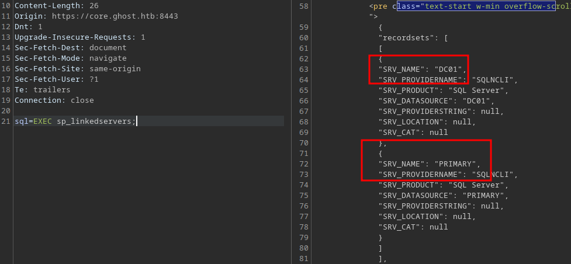Image resolution: width=571 pixels, height=264 pixels.
Task: Click the blank request line 20
Action: coord(117,111)
